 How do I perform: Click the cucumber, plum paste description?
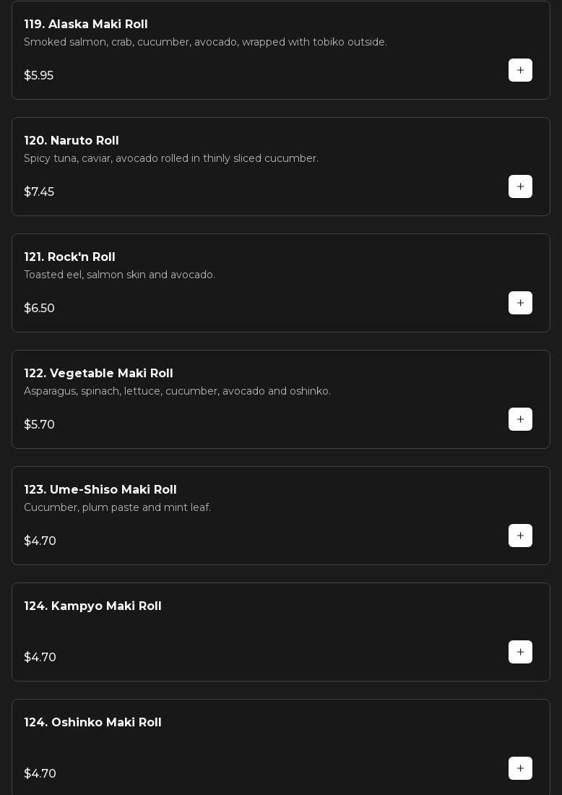pyautogui.click(x=117, y=508)
